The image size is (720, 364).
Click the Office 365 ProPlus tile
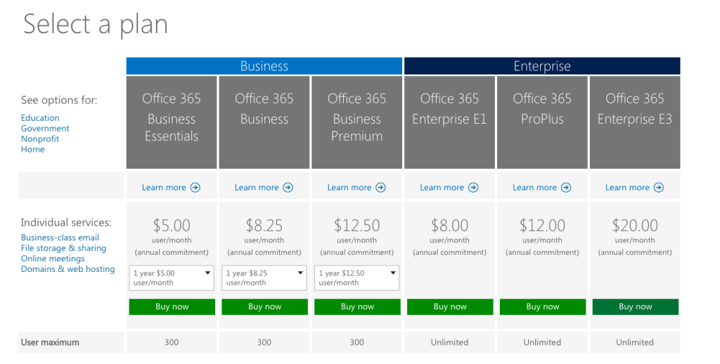pos(542,122)
